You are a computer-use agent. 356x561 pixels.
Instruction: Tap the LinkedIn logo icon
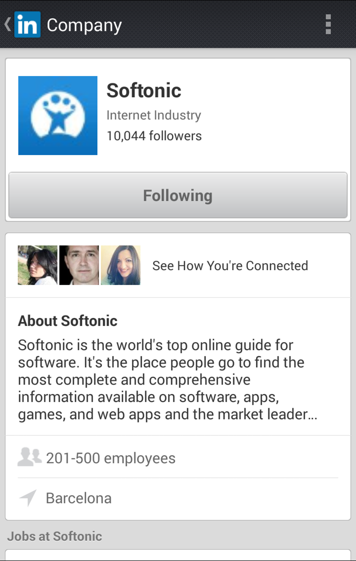27,24
